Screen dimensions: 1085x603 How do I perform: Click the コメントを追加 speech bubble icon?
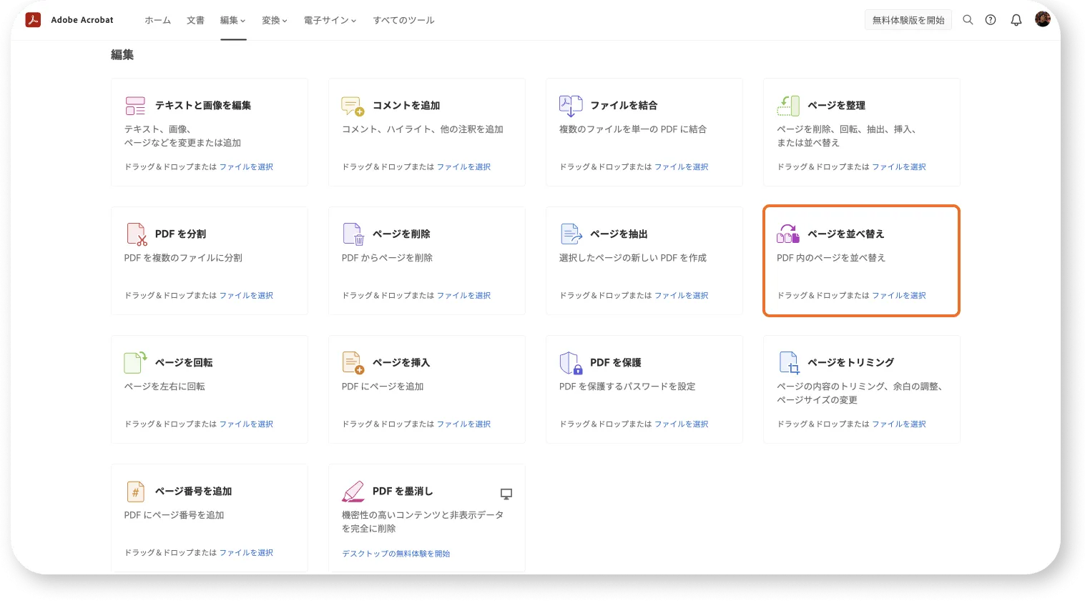(x=353, y=106)
